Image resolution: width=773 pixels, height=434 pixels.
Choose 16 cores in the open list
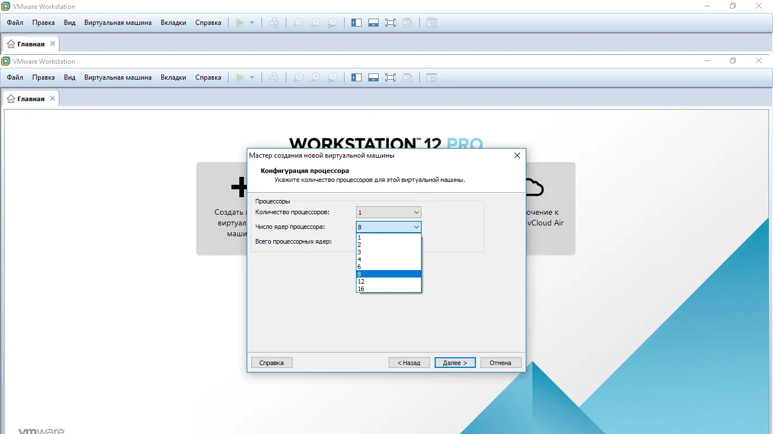click(389, 289)
